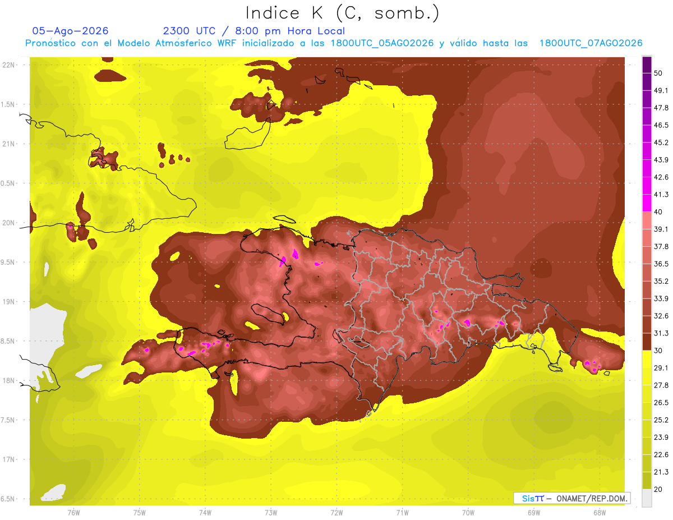Click the '17N' latitude axis label

pyautogui.click(x=9, y=459)
